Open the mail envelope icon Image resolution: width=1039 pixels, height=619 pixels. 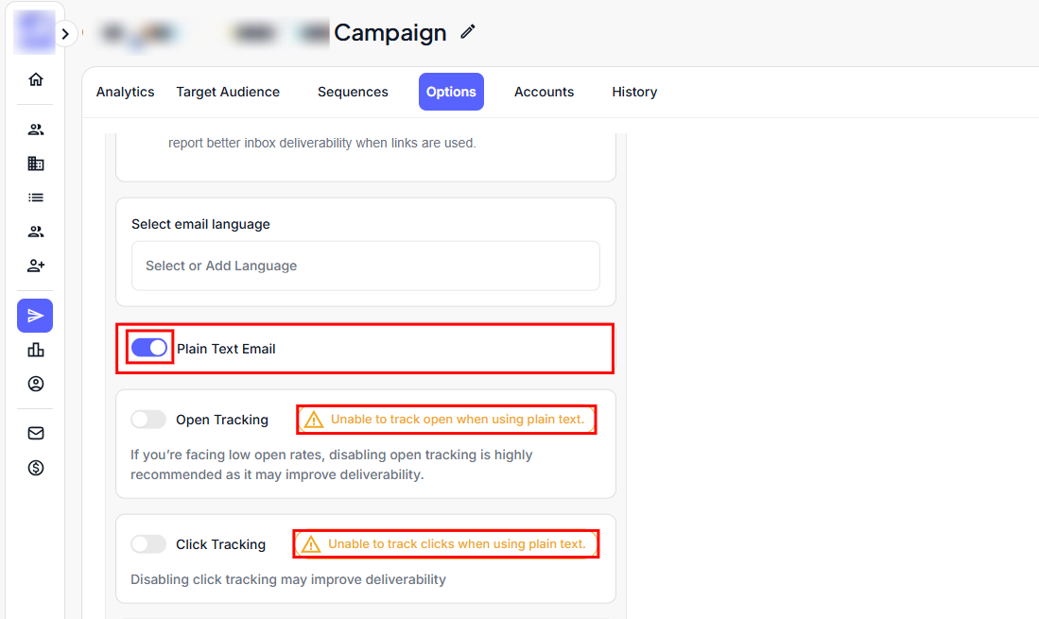pos(36,433)
